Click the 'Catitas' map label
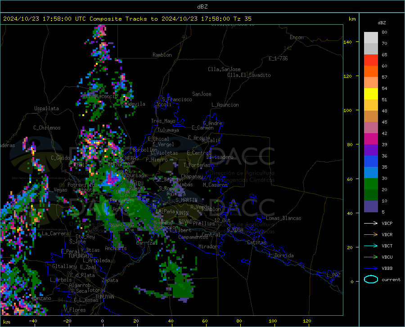The image size is (405, 327). pyautogui.click(x=256, y=242)
